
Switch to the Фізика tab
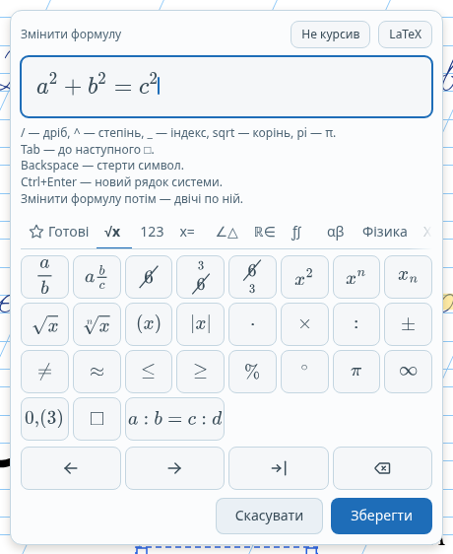pos(384,232)
